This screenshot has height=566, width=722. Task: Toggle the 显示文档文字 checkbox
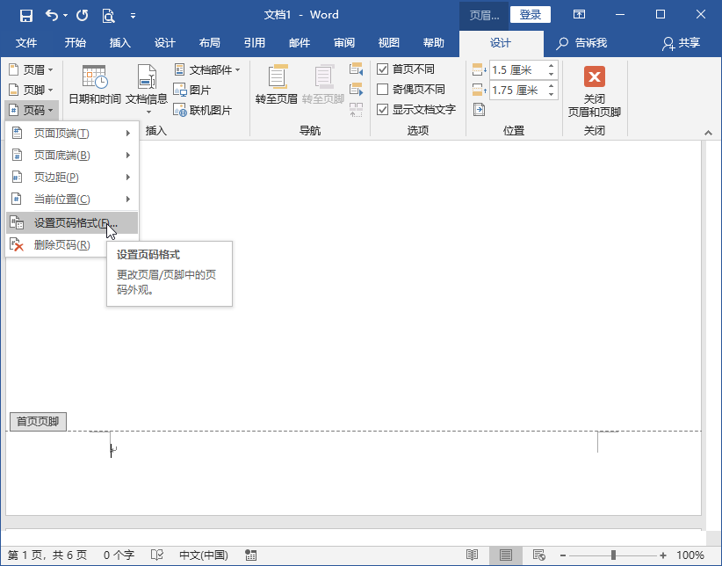(x=383, y=110)
